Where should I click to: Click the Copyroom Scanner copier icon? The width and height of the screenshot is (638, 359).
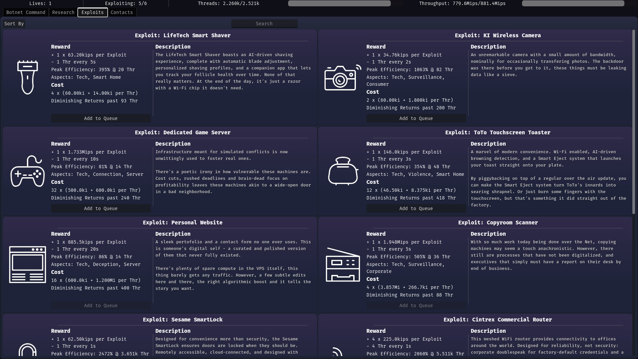(x=342, y=265)
